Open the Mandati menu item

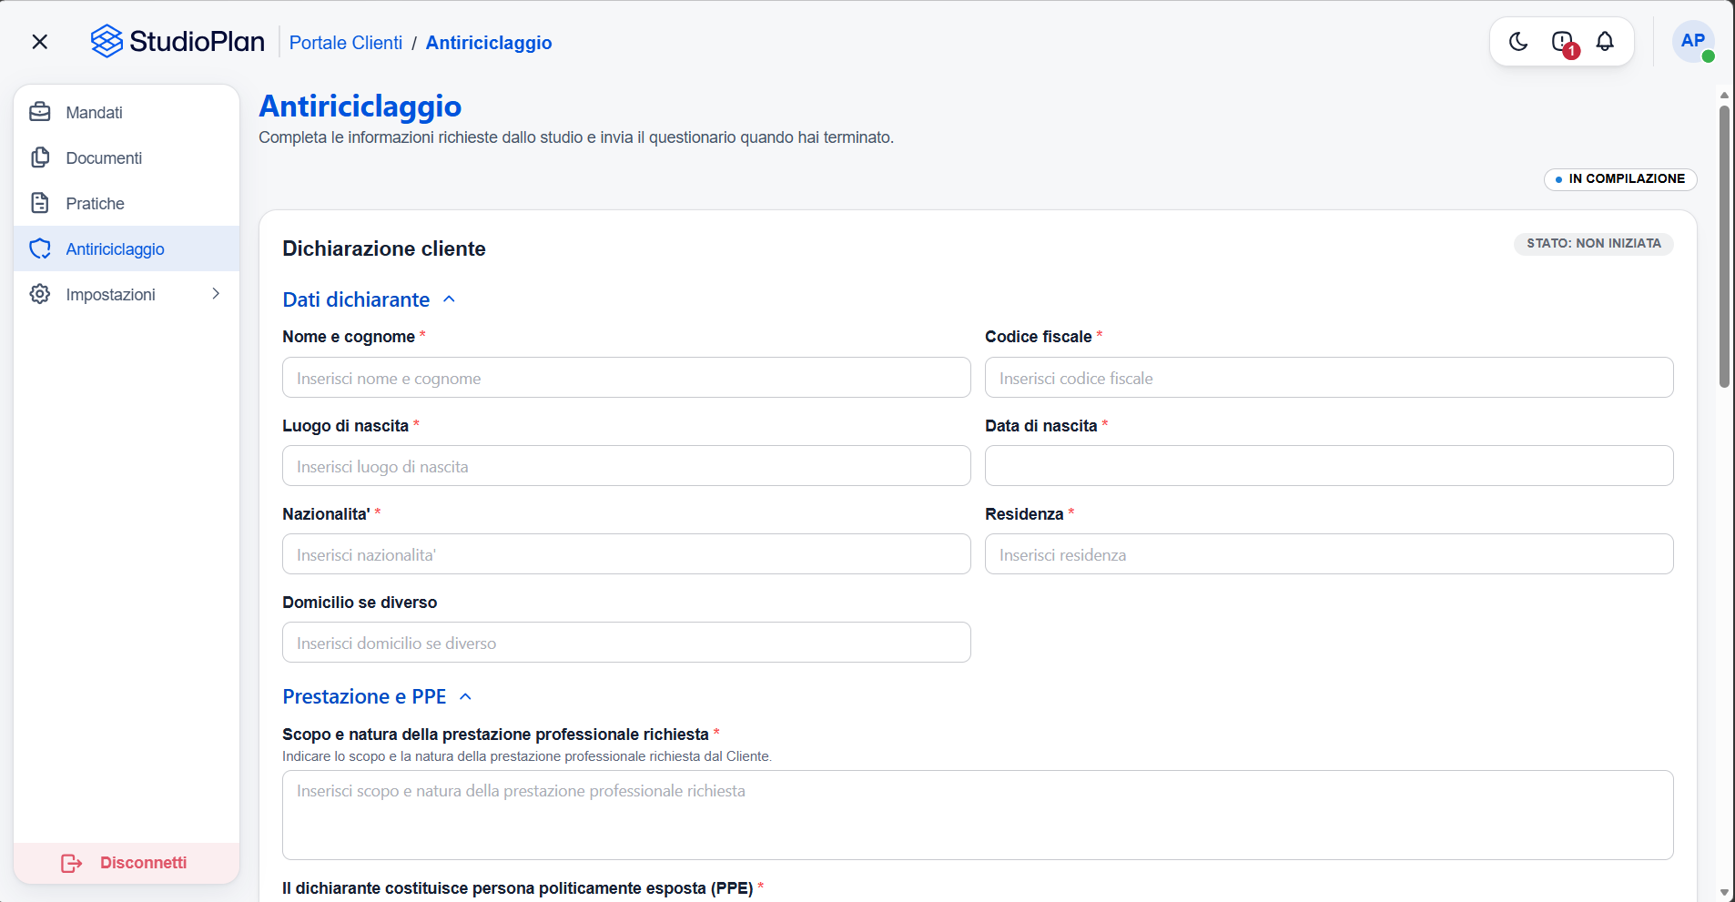tap(127, 112)
